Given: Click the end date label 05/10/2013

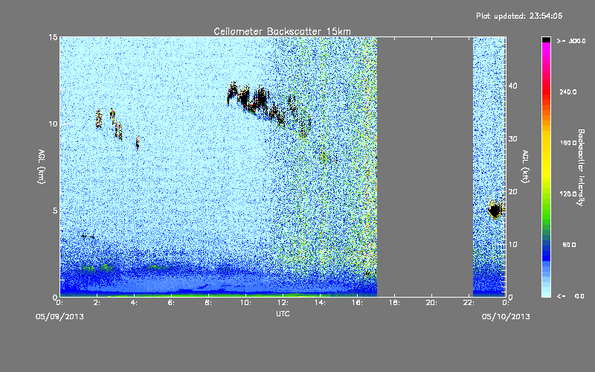Looking at the screenshot, I should [506, 316].
